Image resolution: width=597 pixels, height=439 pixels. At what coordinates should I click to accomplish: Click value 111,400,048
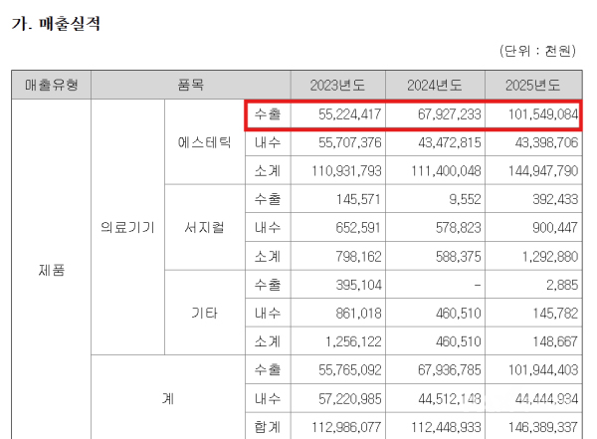446,171
